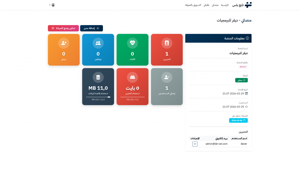The width and height of the screenshot is (299, 169).
Task: Click the patients heart-person icon
Action: point(64,43)
